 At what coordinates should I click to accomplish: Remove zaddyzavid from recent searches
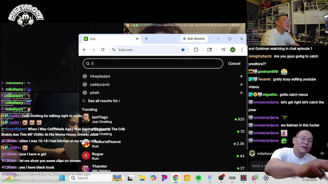click(241, 85)
